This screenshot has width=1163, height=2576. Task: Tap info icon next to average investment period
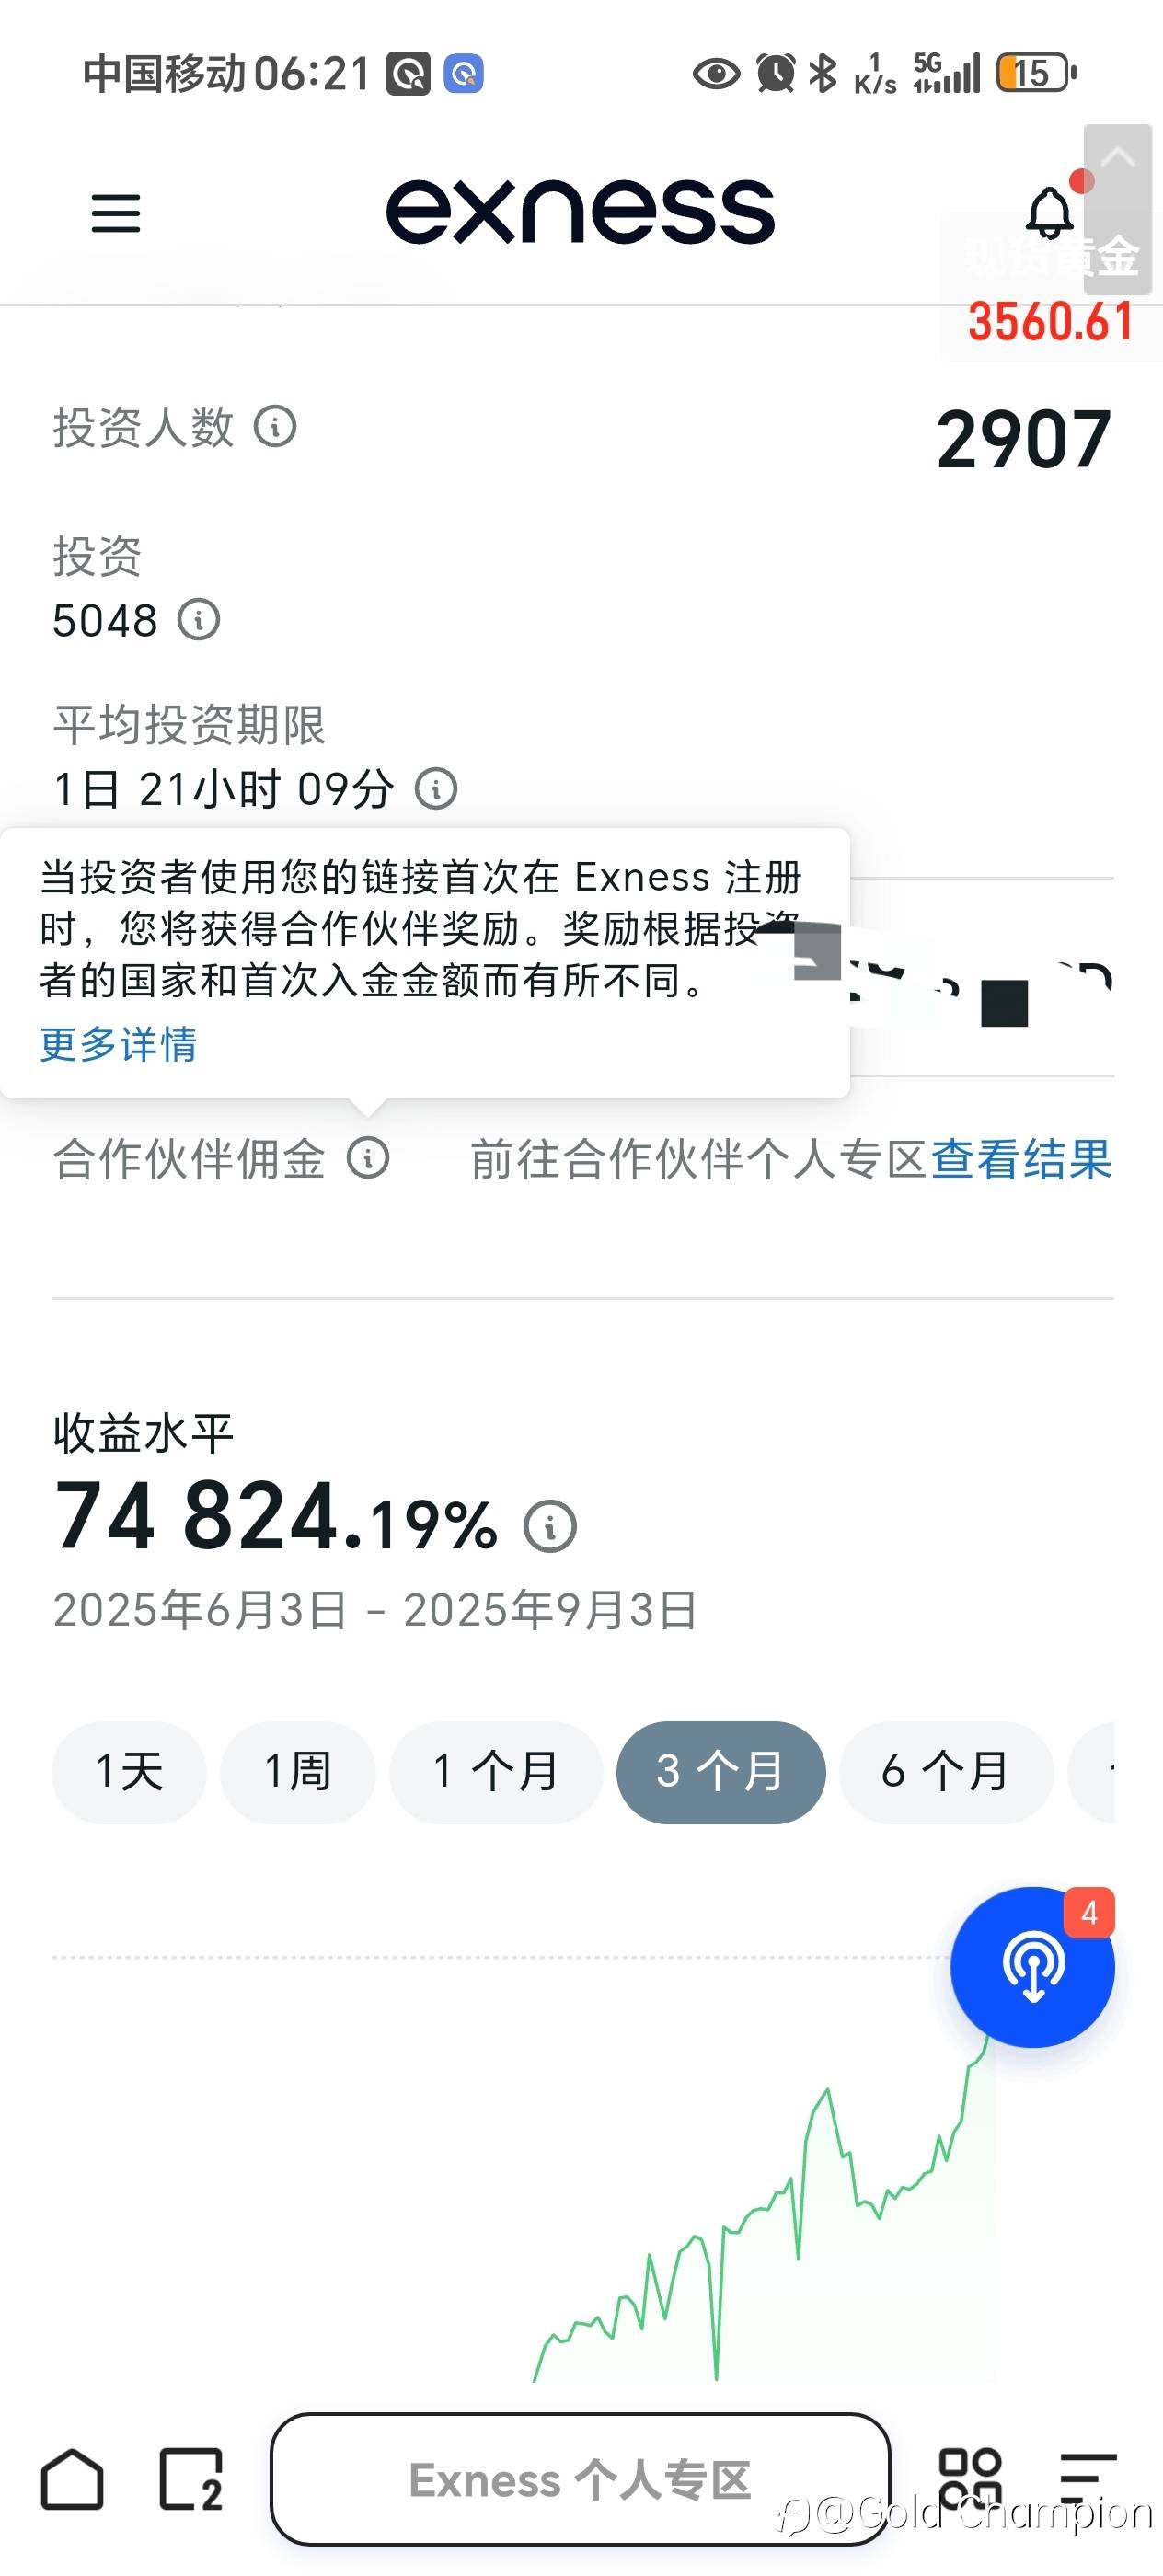(x=436, y=789)
